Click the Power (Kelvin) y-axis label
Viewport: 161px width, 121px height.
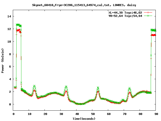coord(3,61)
